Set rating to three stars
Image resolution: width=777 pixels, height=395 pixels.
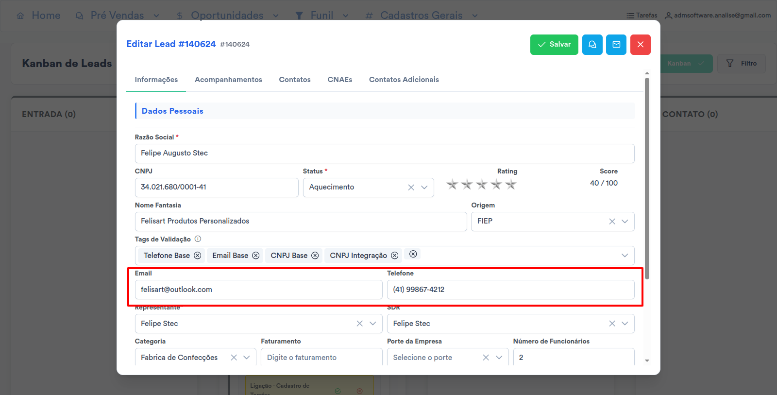(481, 185)
